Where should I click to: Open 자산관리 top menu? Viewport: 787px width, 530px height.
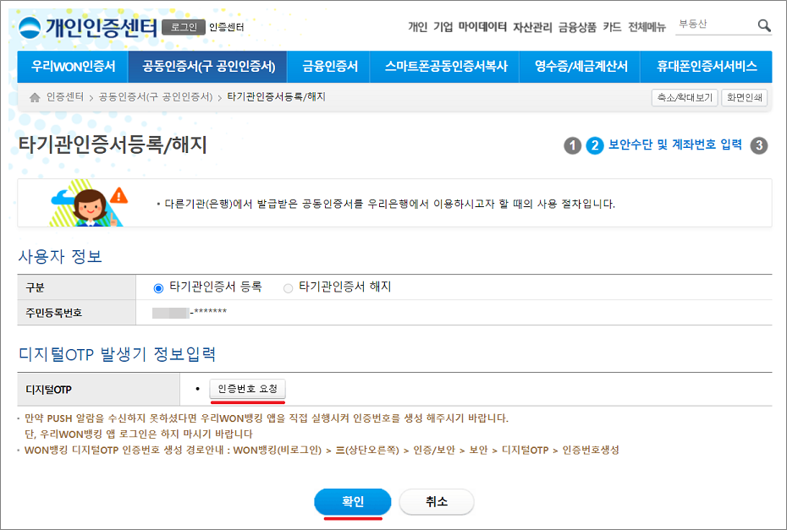[532, 27]
